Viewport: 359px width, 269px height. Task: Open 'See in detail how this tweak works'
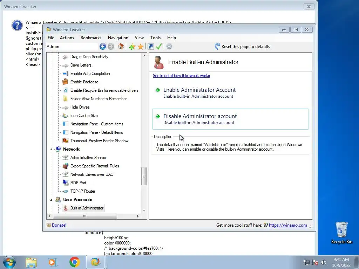pos(181,76)
